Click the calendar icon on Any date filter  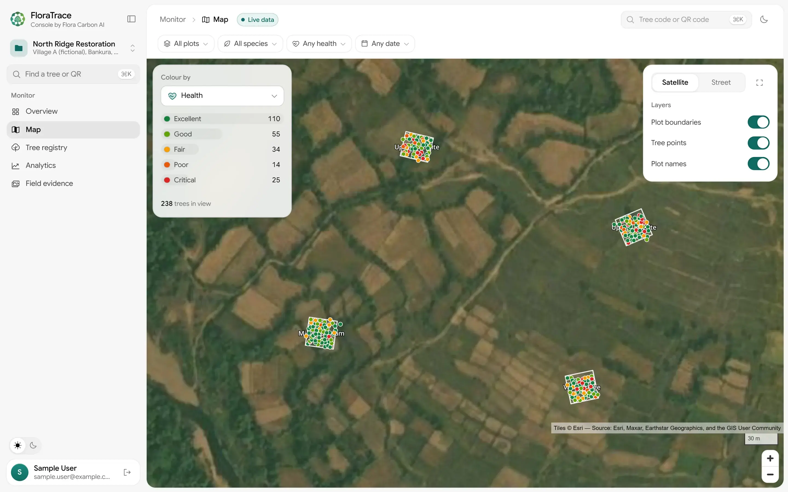364,43
